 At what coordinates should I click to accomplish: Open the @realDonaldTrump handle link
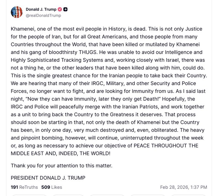tap(43, 15)
